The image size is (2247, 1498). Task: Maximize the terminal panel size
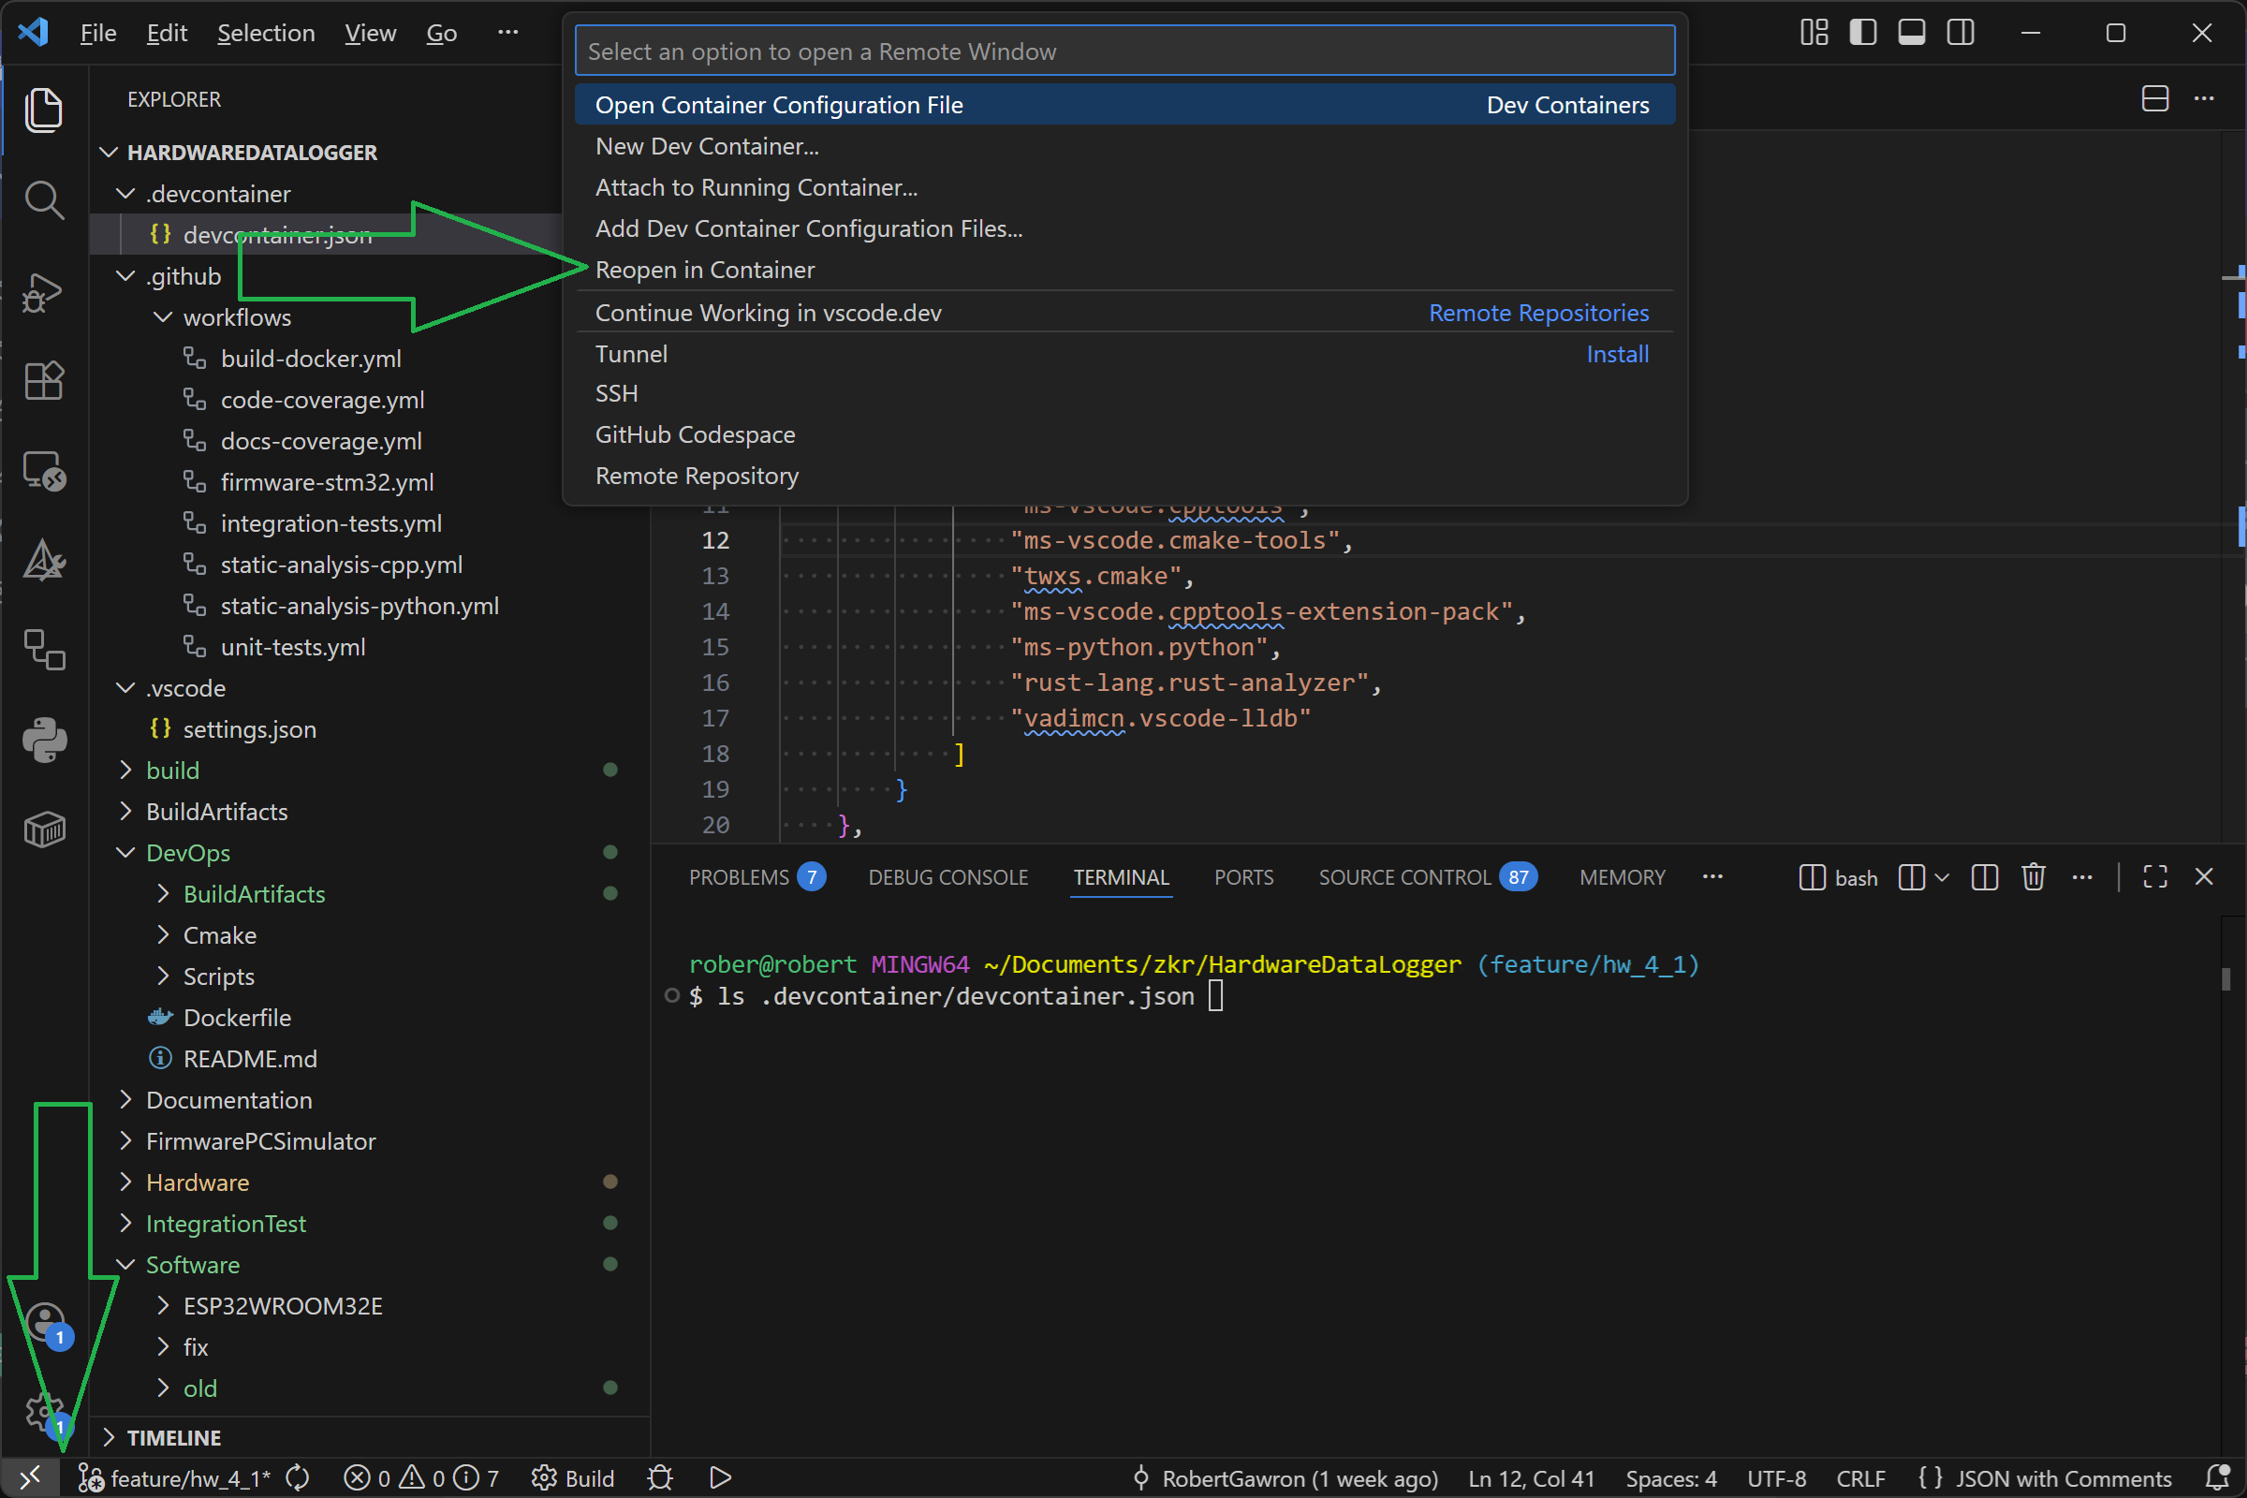pos(2154,877)
